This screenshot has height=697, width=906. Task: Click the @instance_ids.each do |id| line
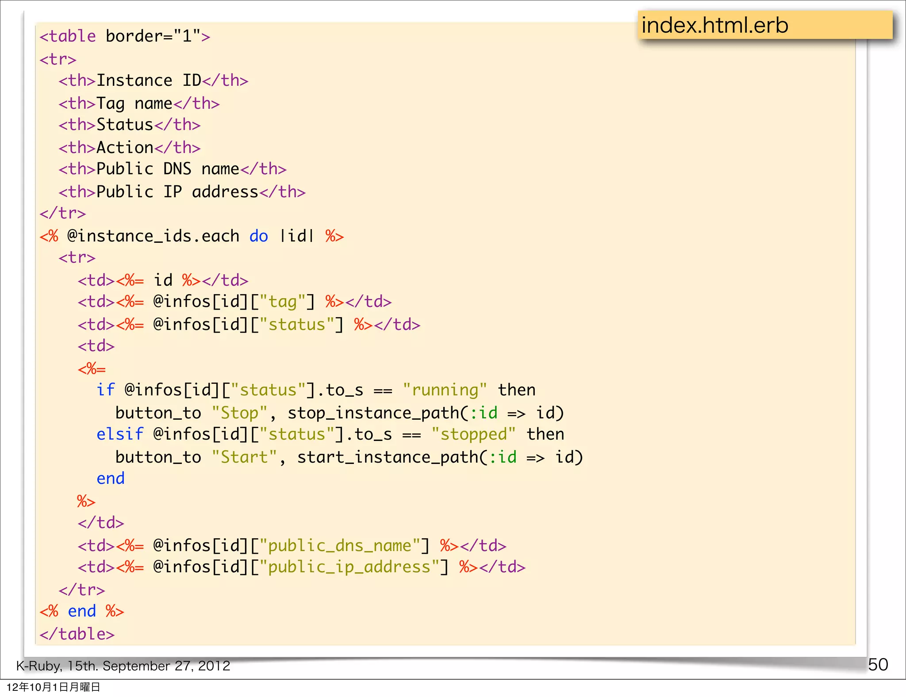[x=192, y=236]
